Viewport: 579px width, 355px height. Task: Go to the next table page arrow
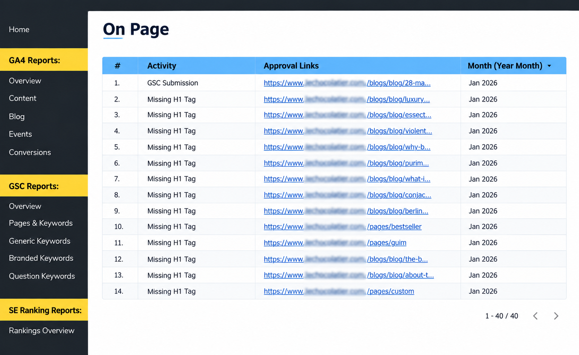coord(556,316)
